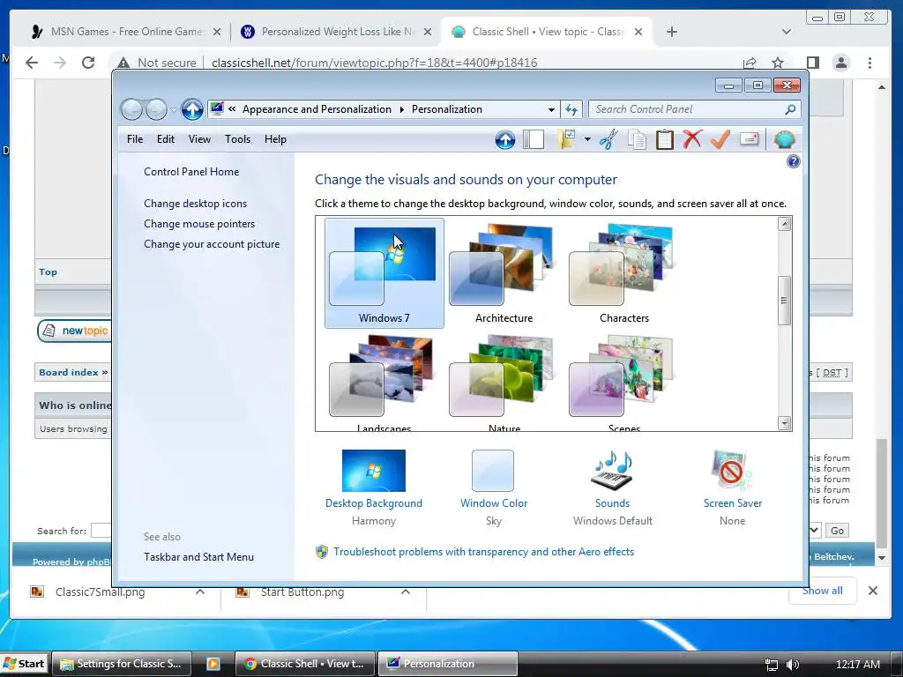
Task: Open the File menu
Action: pyautogui.click(x=135, y=139)
